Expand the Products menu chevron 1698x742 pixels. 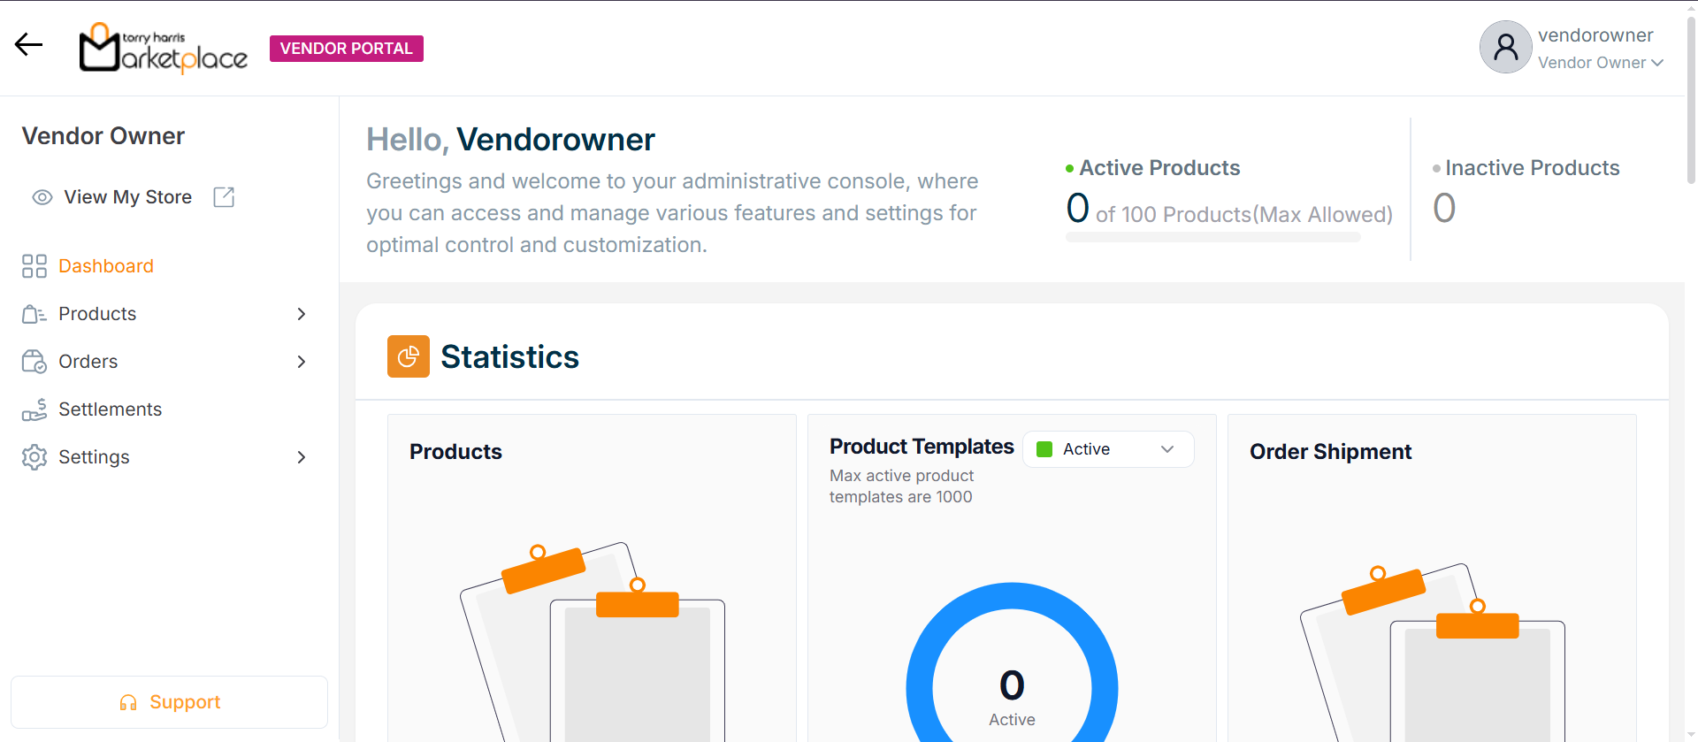(x=302, y=314)
